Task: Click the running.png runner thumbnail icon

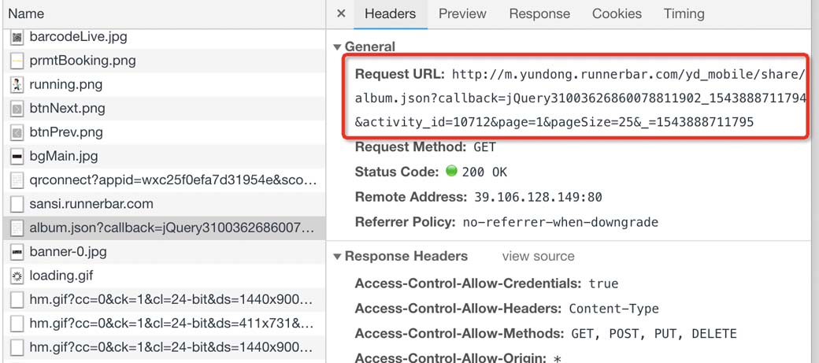Action: tap(17, 85)
